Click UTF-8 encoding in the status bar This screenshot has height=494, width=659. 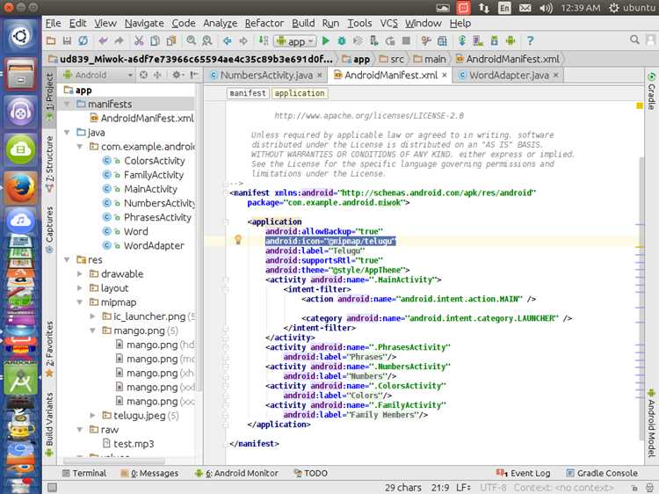(x=493, y=487)
